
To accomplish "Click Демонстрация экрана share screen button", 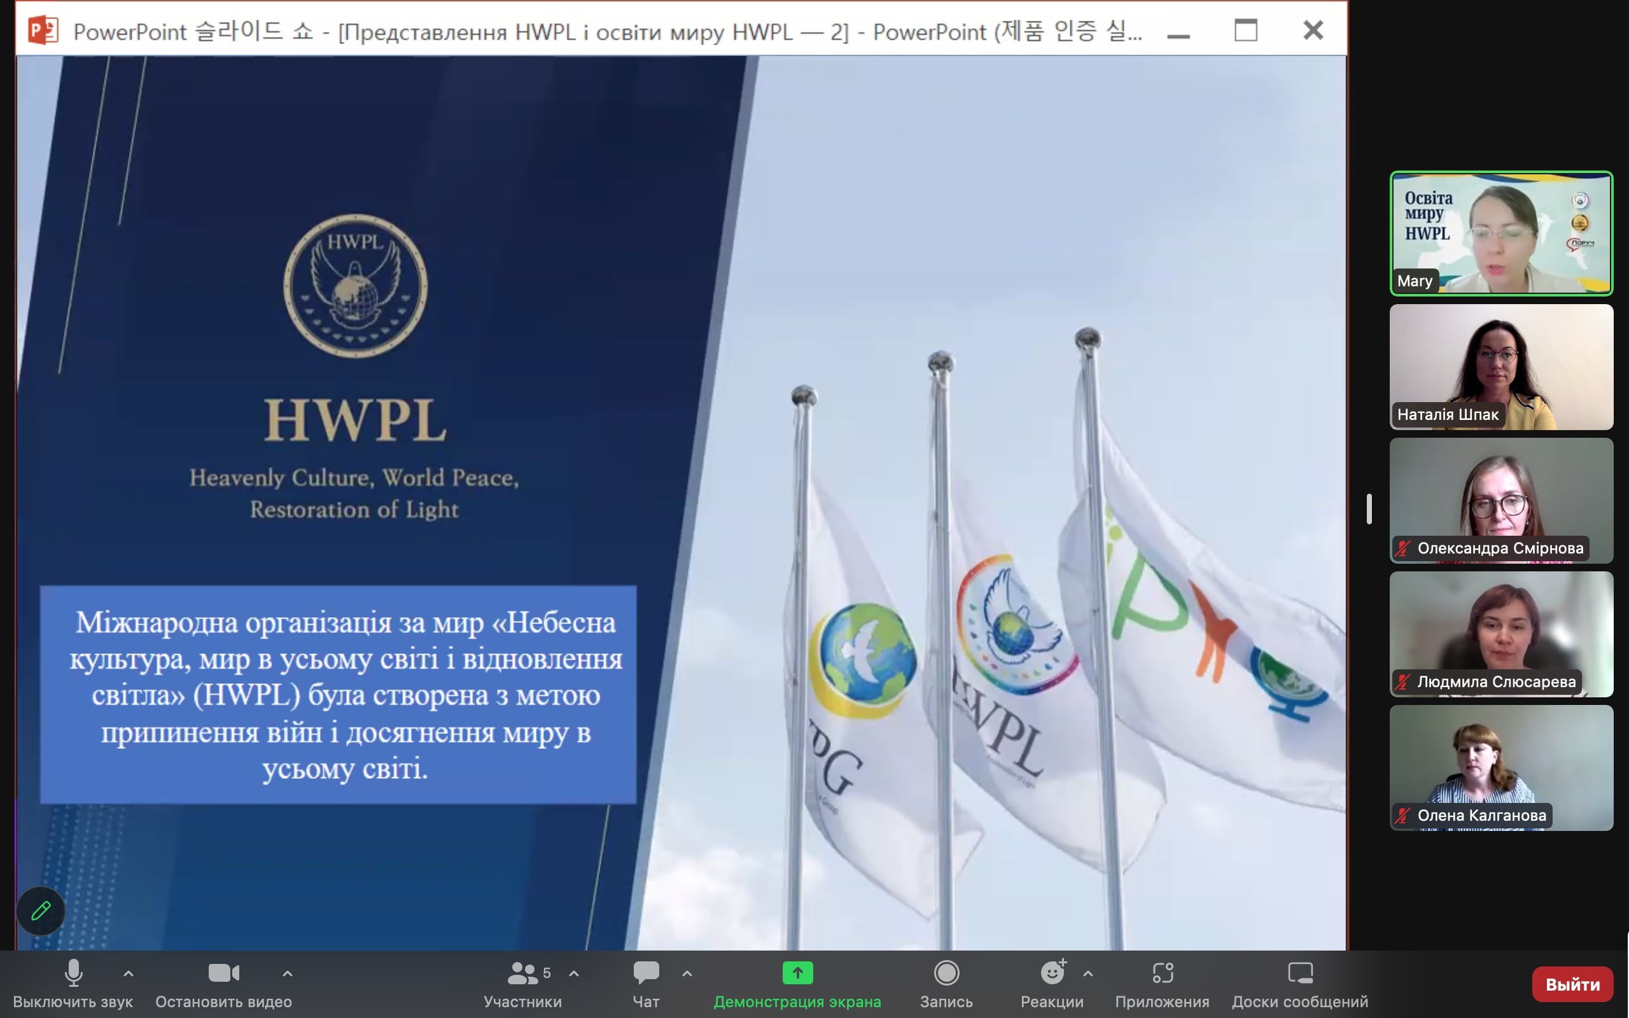I will coord(797,984).
